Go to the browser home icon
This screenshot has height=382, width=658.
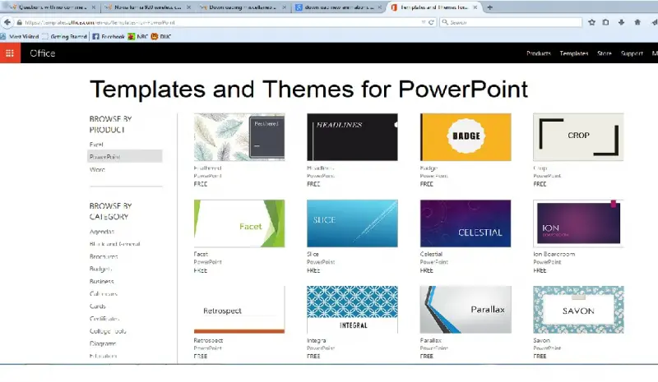coord(637,22)
